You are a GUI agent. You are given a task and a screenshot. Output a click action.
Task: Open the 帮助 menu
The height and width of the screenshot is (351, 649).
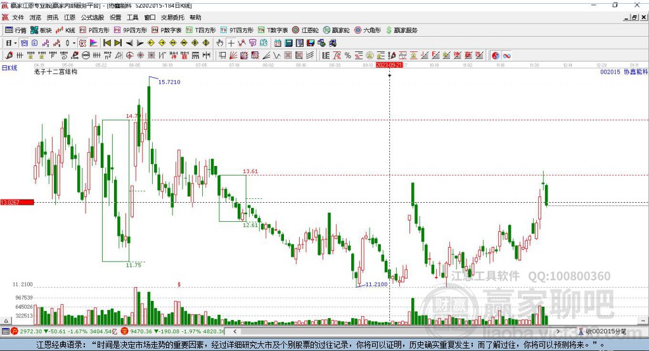tap(195, 17)
